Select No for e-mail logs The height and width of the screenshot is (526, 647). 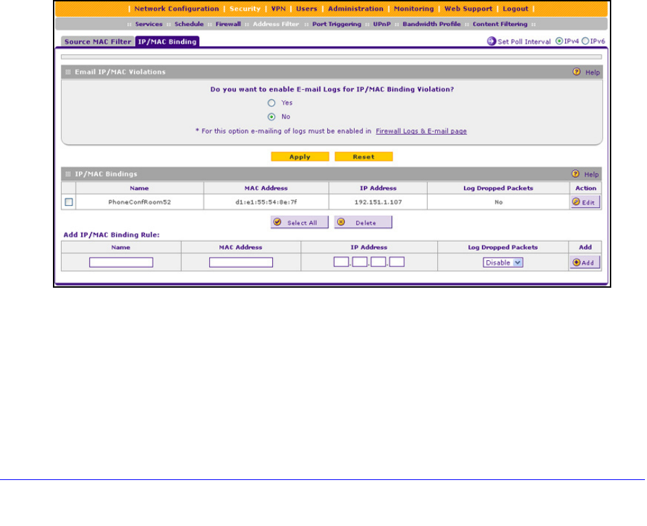(x=271, y=117)
